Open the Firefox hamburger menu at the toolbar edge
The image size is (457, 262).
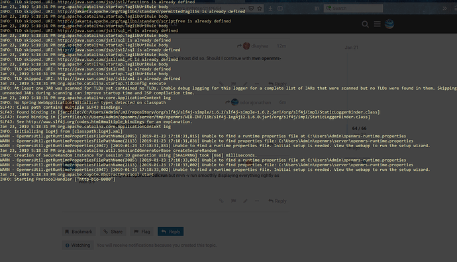tap(455, 9)
